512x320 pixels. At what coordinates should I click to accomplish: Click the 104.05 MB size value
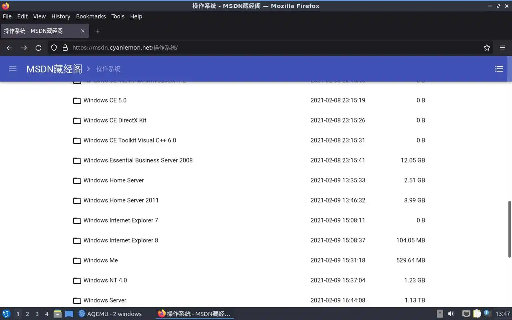411,240
